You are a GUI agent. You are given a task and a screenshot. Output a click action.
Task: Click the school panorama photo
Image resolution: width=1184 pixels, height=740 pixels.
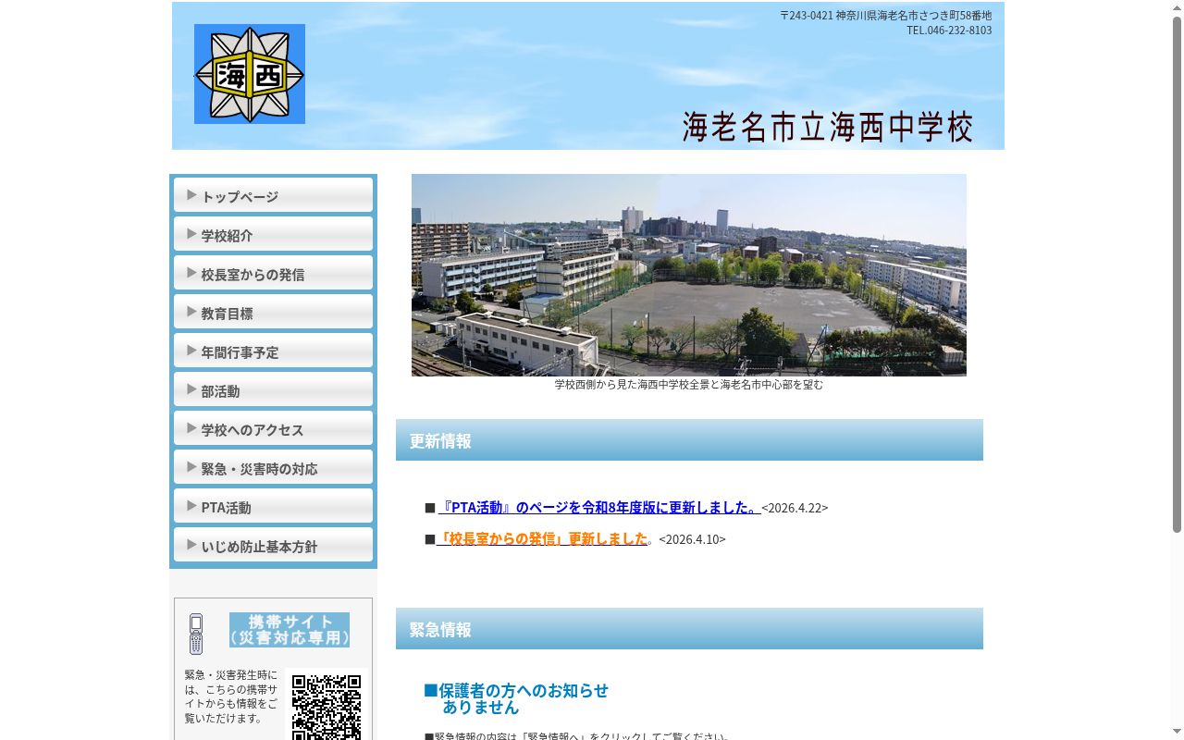point(689,275)
